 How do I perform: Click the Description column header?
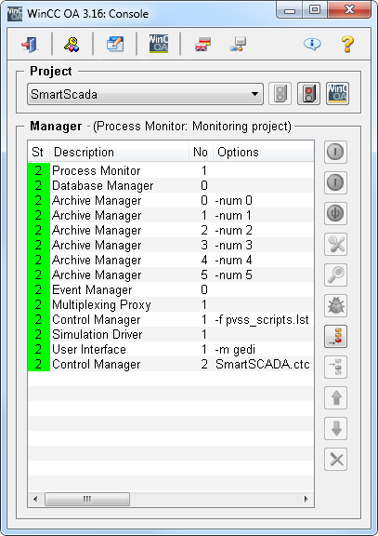[x=120, y=152]
